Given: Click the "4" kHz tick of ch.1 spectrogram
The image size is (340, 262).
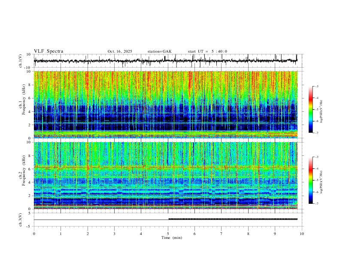Looking at the screenshot, I should [x=30, y=112].
